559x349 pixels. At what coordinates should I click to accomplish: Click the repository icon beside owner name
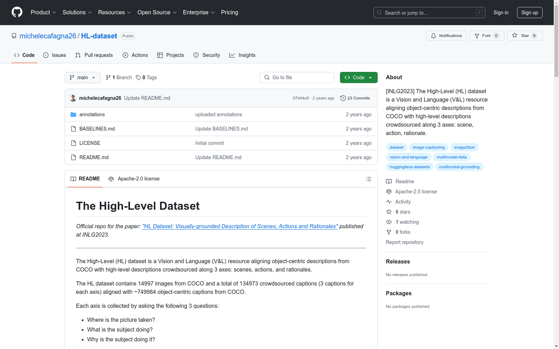click(x=14, y=36)
